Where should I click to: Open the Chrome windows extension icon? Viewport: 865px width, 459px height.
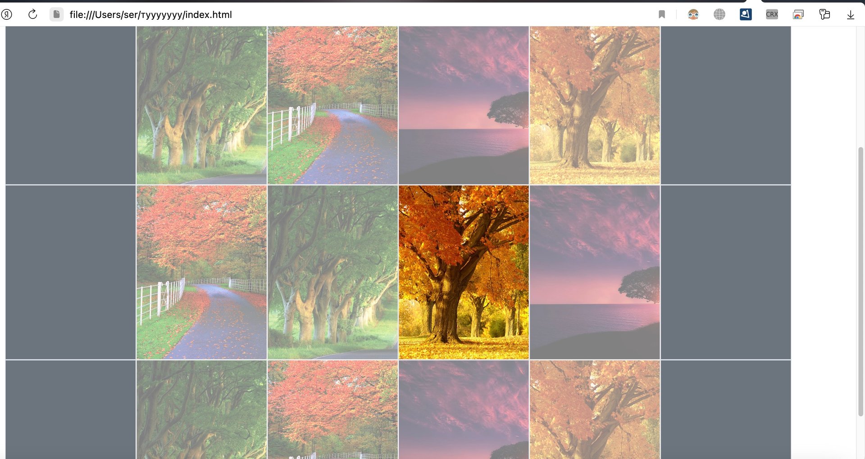pyautogui.click(x=798, y=14)
